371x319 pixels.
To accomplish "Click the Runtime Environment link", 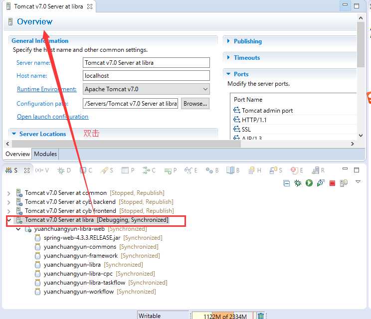I will pyautogui.click(x=46, y=89).
